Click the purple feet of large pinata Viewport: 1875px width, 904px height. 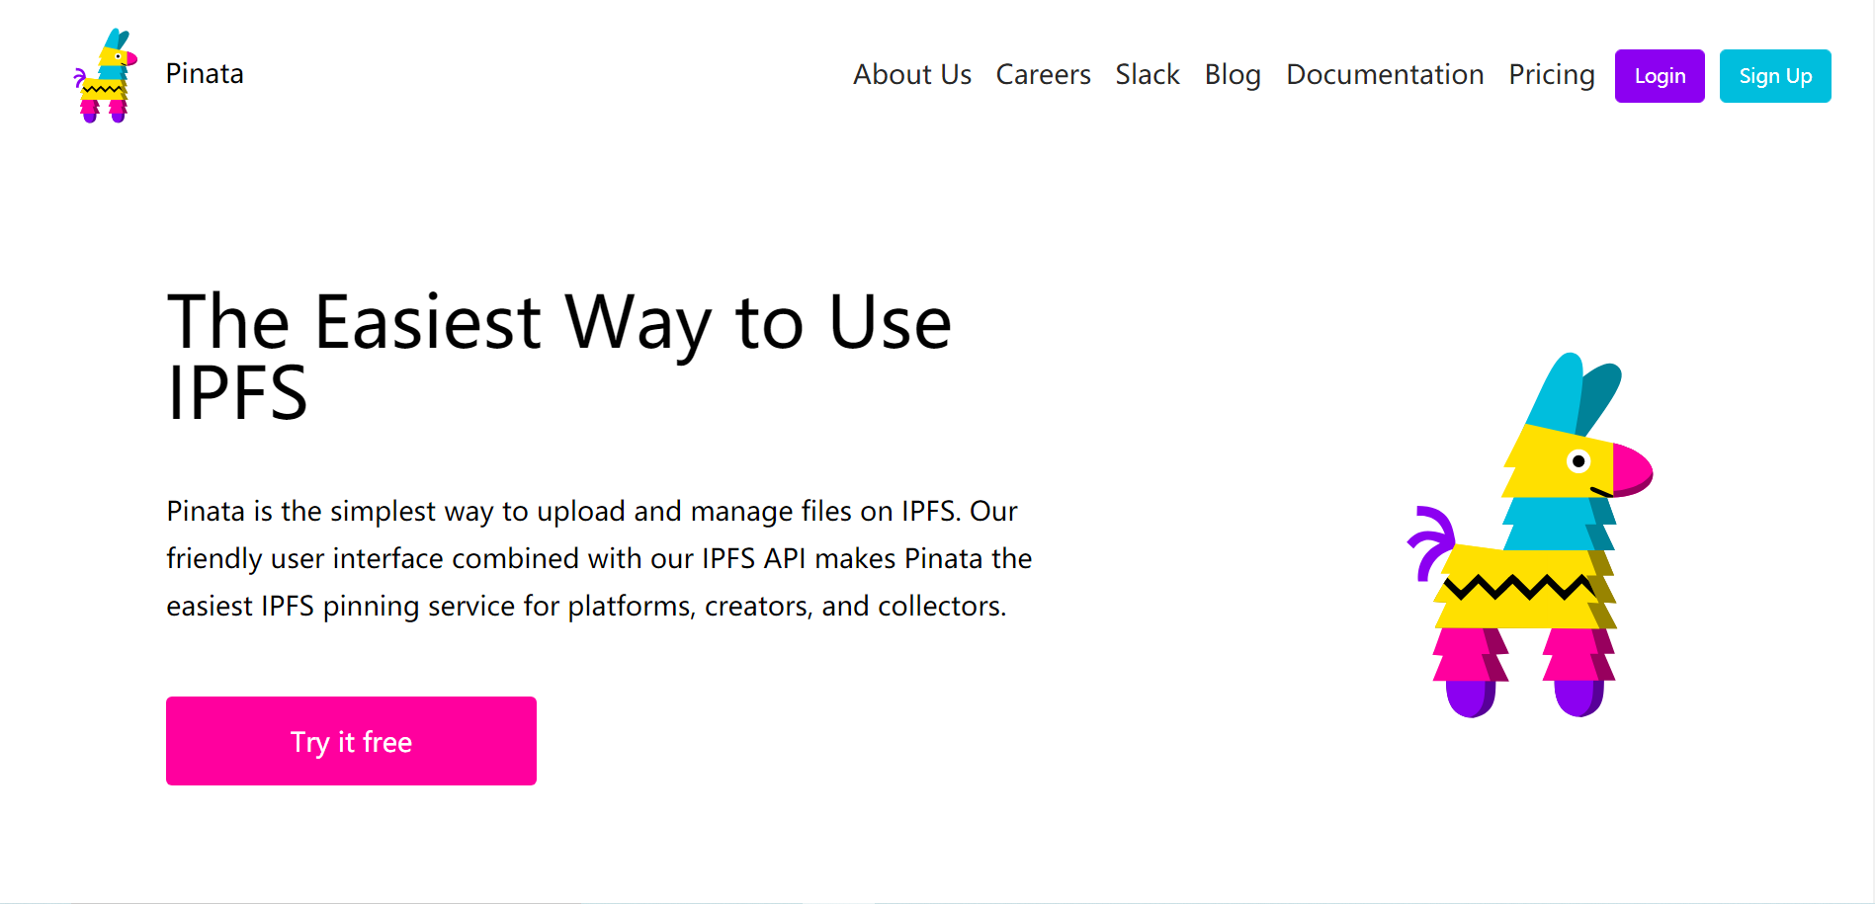click(1472, 698)
